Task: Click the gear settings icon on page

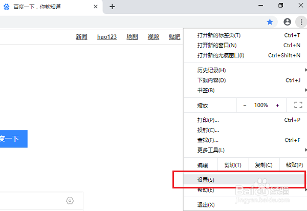Action: (70, 201)
